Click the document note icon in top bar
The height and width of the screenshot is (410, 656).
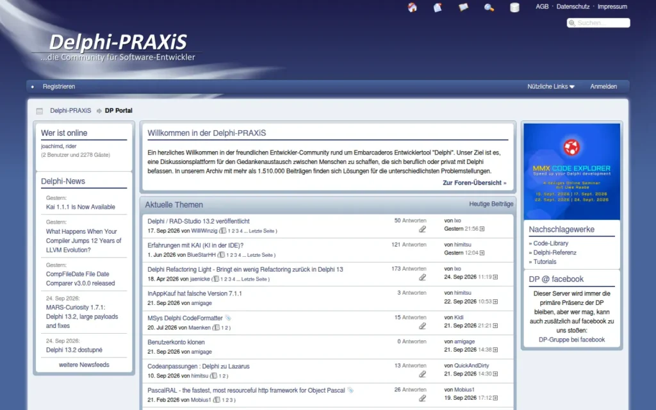click(438, 7)
